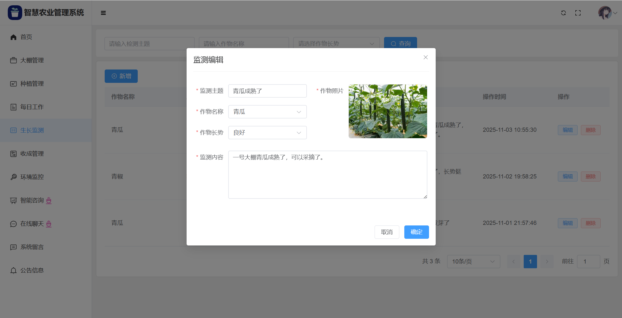Image resolution: width=622 pixels, height=318 pixels.
Task: Click the cucumber crop photo thumbnail
Action: click(388, 111)
